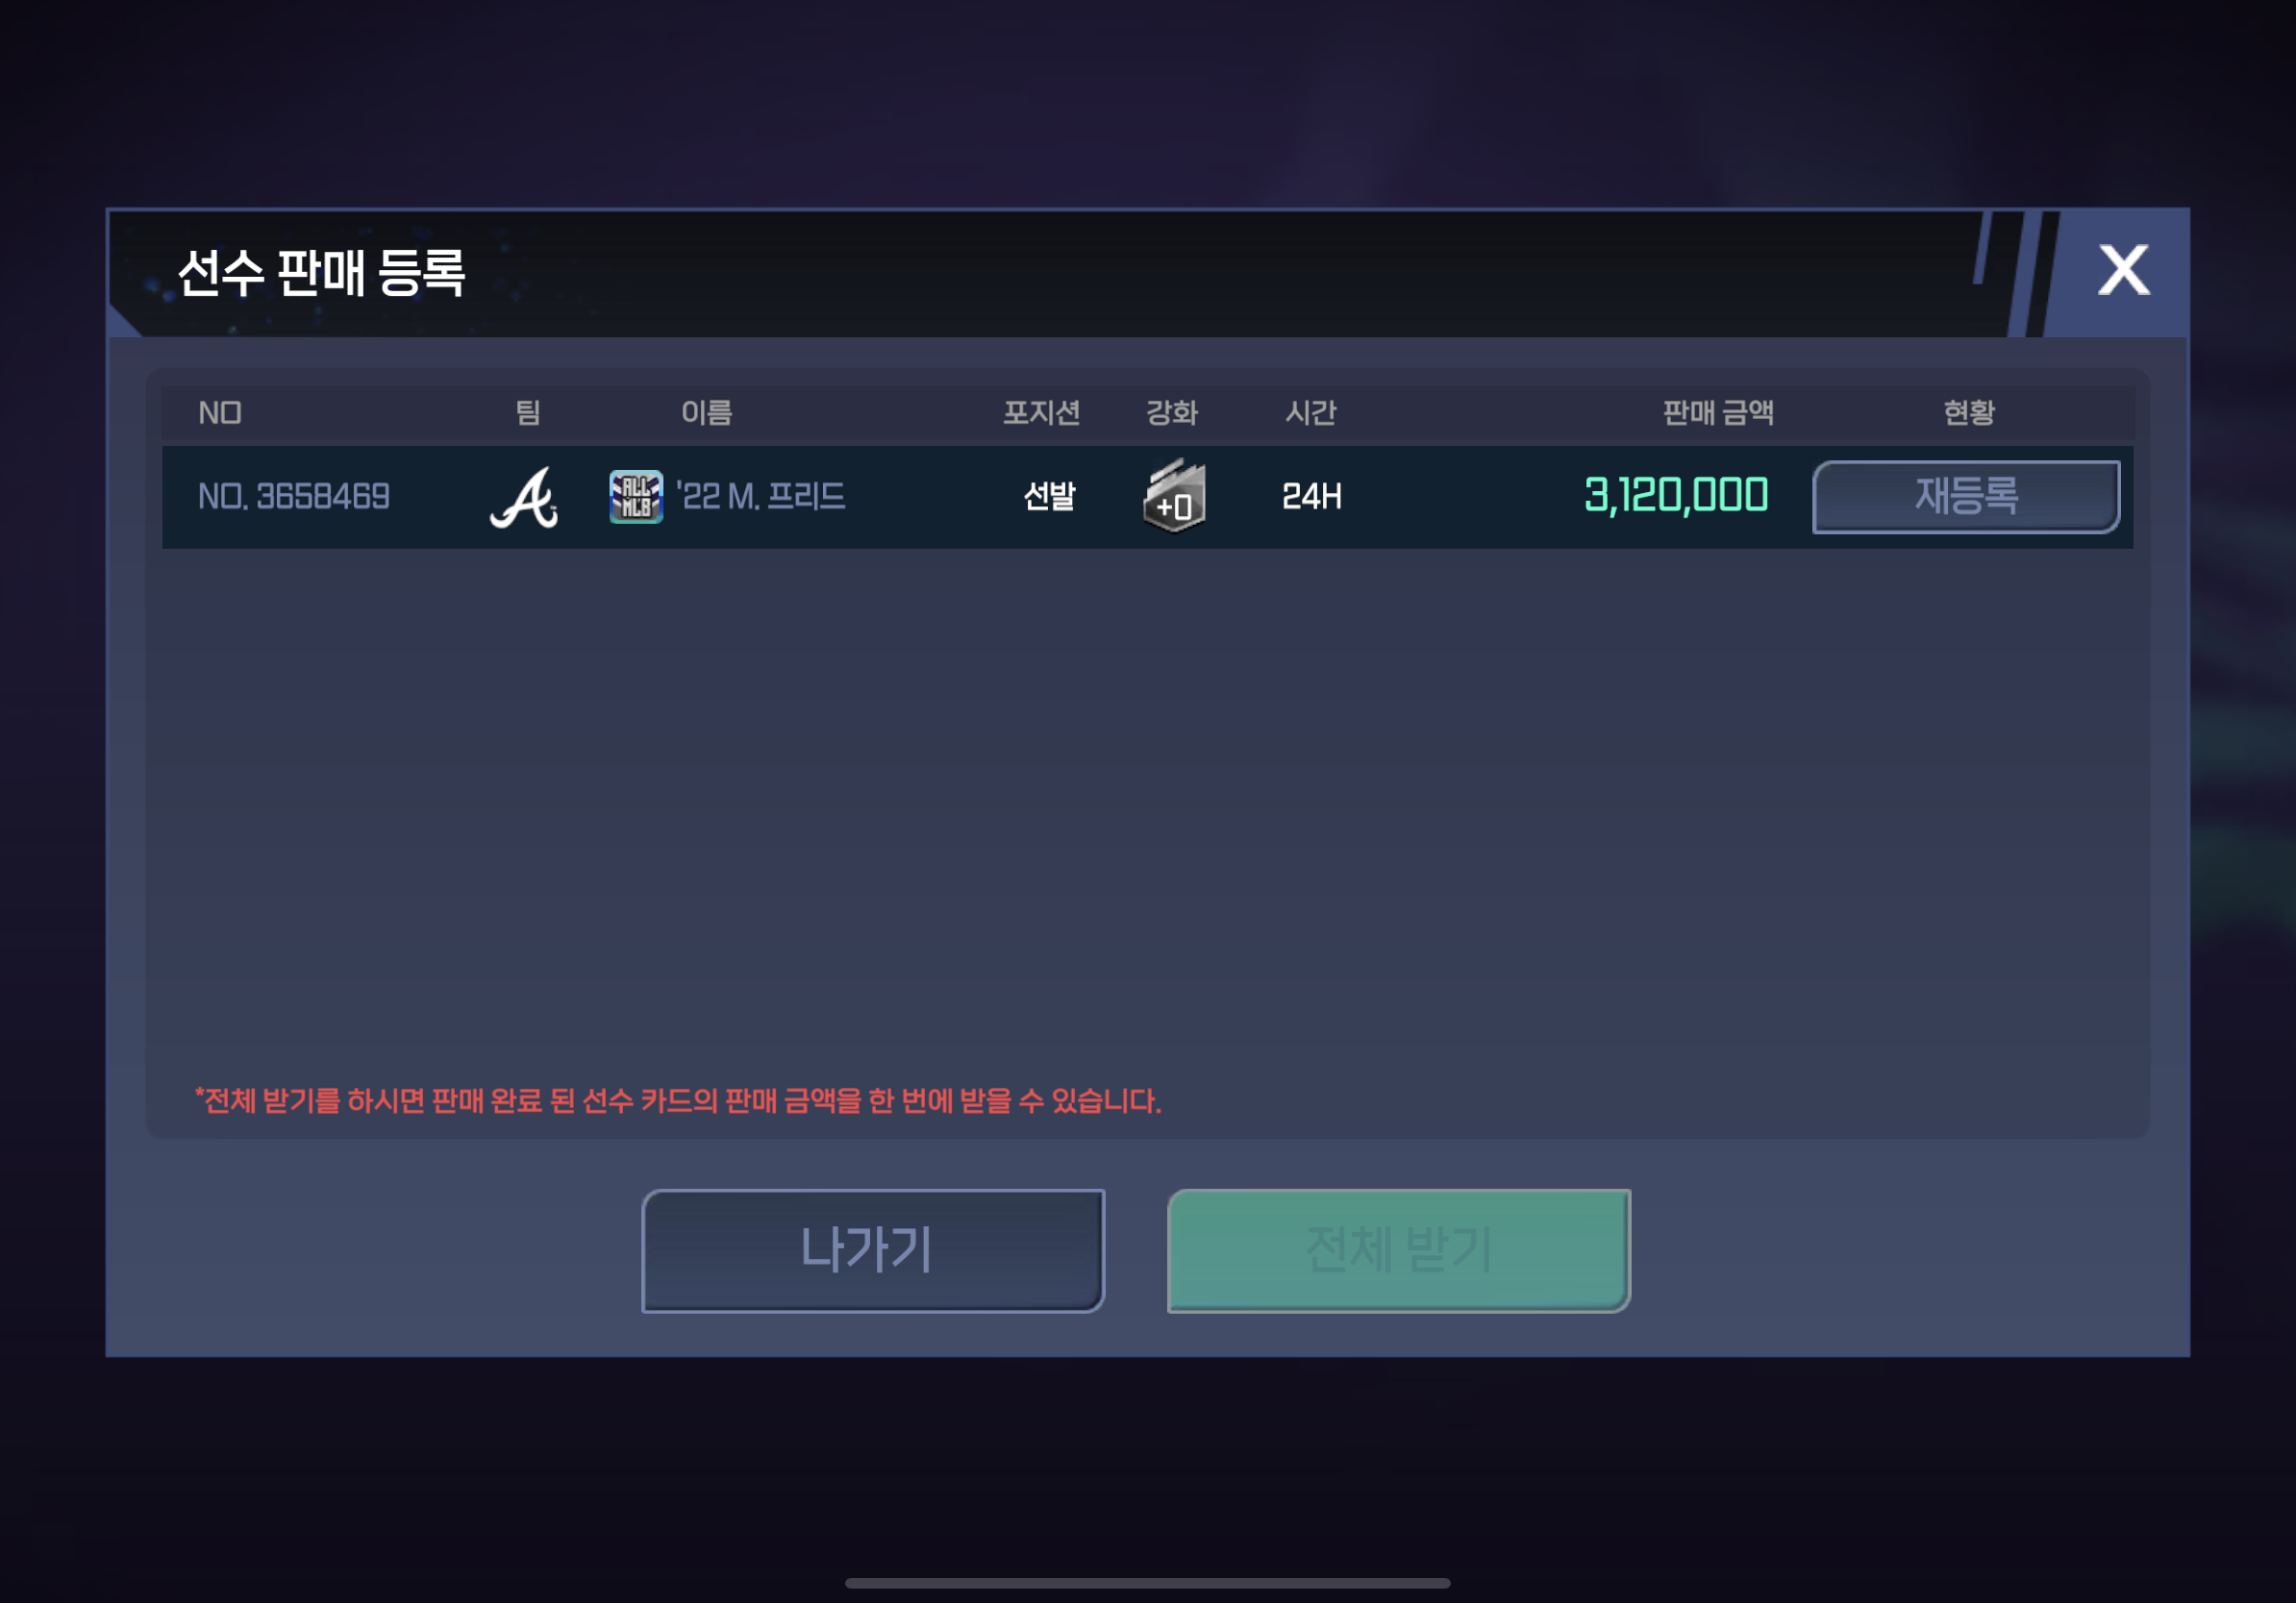Click the 시간 column header
Screen dimensions: 2296x1603
(x=1310, y=412)
